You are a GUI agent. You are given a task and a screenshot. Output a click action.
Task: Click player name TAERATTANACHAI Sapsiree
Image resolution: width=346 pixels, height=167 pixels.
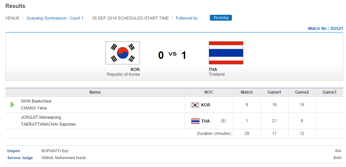point(48,124)
